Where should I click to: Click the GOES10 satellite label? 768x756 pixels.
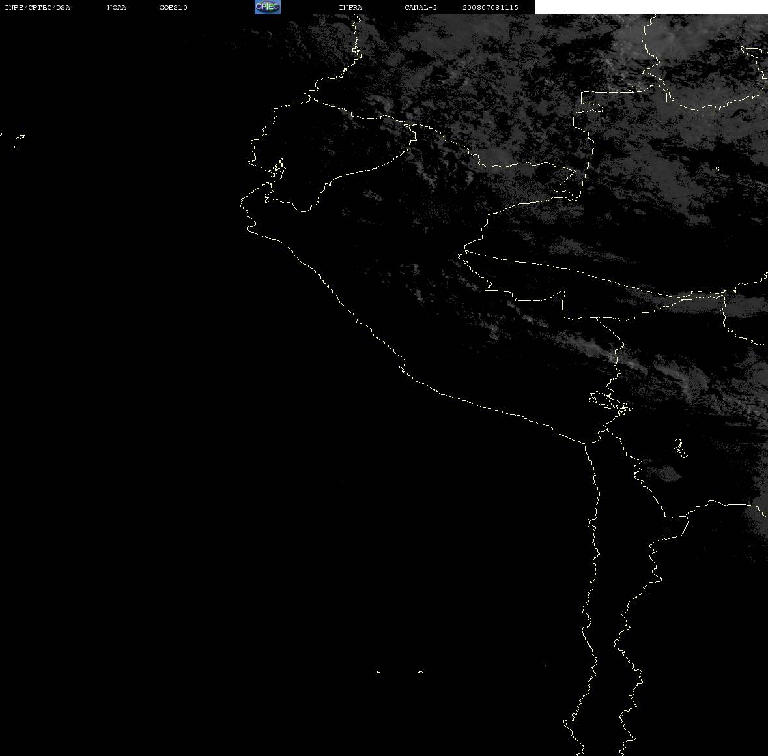point(173,7)
